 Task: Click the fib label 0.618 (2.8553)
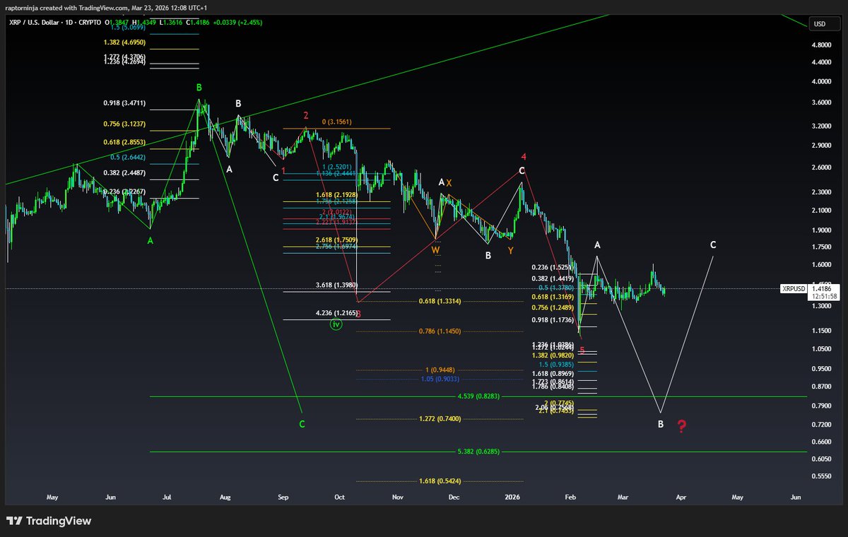coord(124,142)
